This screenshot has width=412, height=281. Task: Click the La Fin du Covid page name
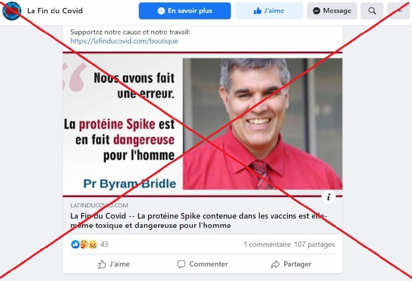point(55,11)
